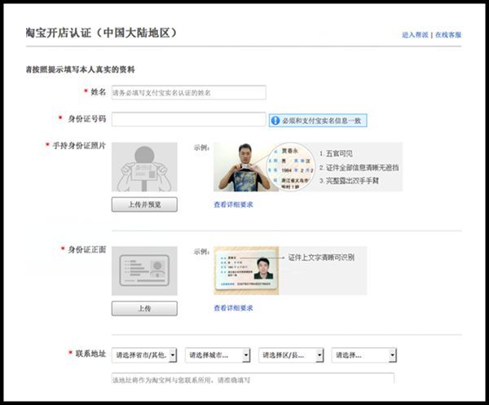Screen dimensions: 489x405
Task: Click the text 证件上文字清晰可识别
Action: click(321, 258)
